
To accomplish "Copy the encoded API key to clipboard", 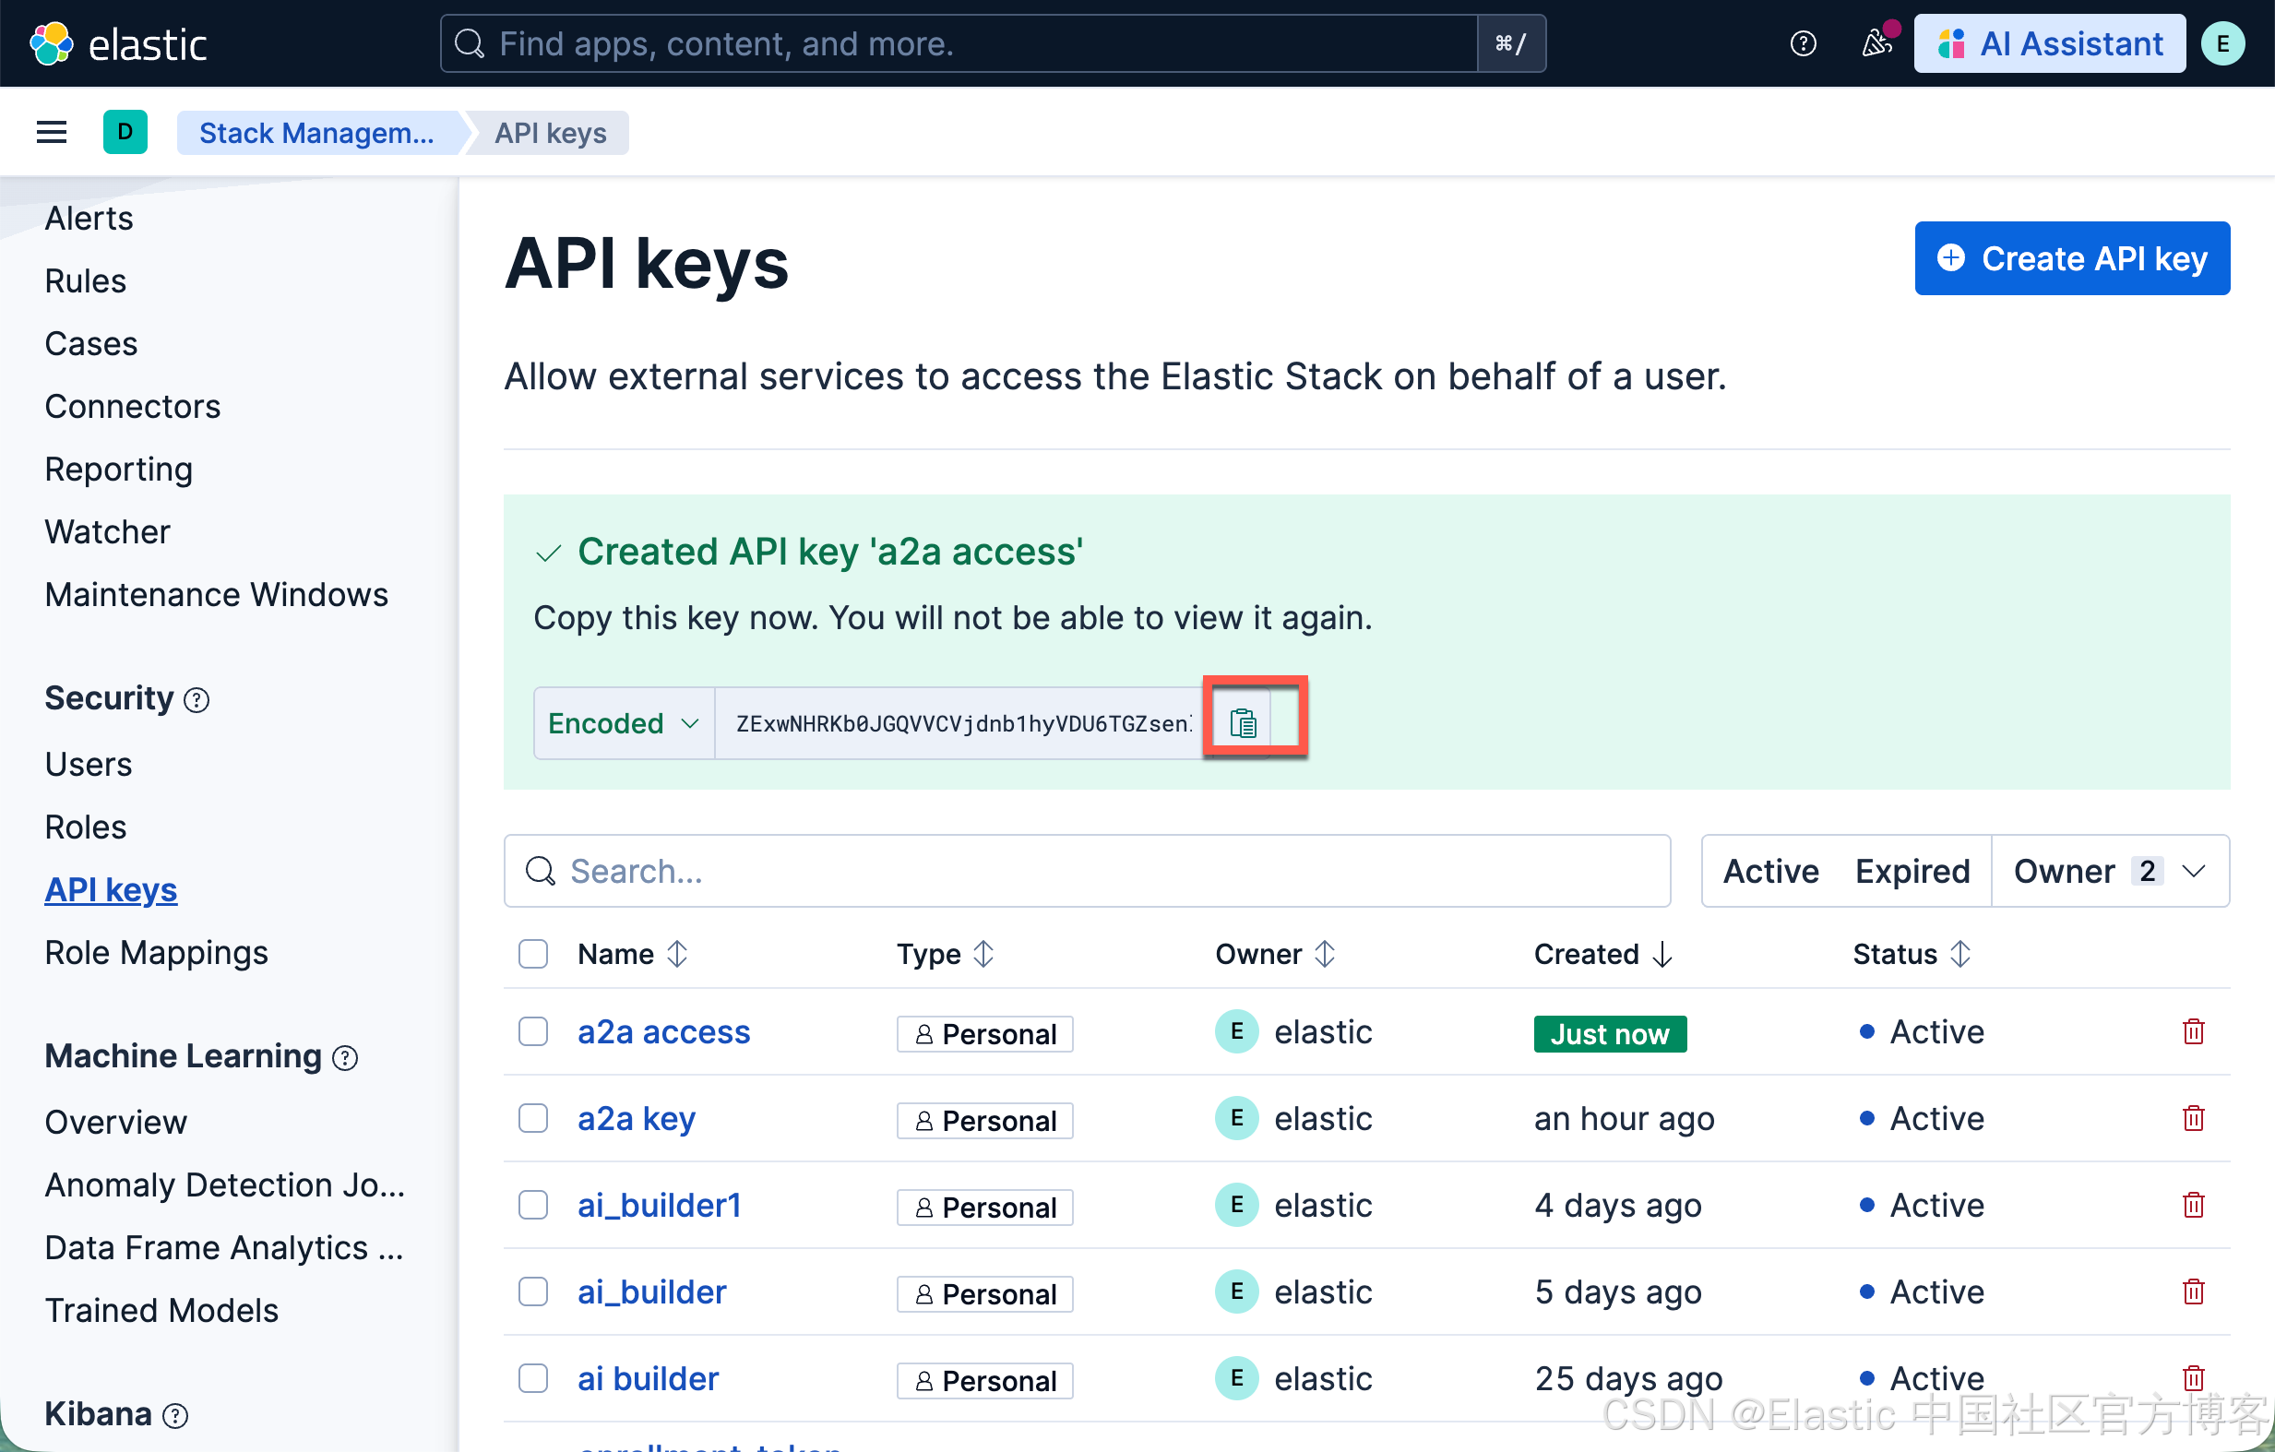I will tap(1243, 723).
